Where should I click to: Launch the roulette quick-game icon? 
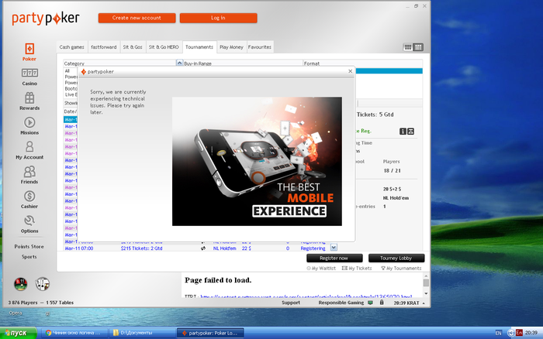click(x=20, y=284)
